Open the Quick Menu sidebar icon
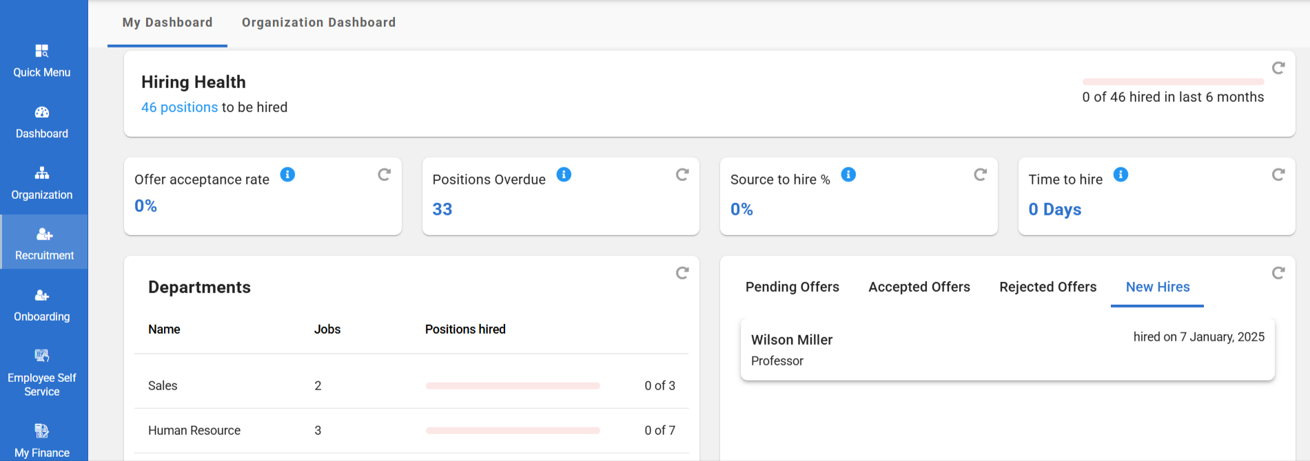1310x461 pixels. click(x=42, y=61)
